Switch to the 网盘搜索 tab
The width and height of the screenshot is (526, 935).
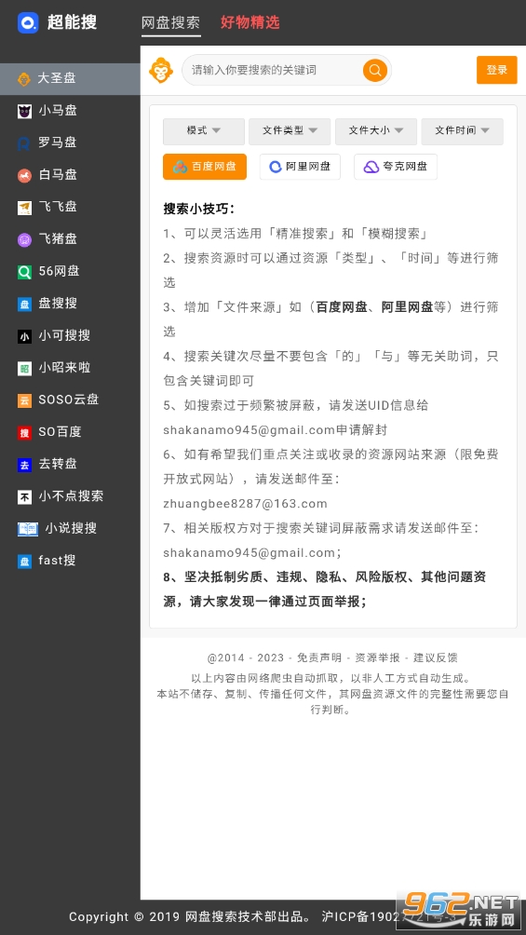coord(170,22)
